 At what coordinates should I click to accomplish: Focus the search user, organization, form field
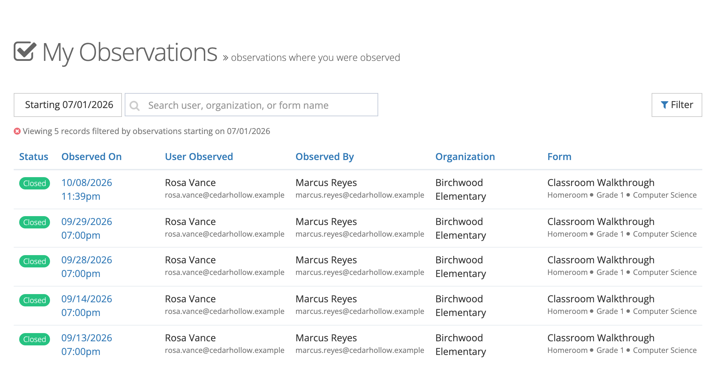(251, 105)
